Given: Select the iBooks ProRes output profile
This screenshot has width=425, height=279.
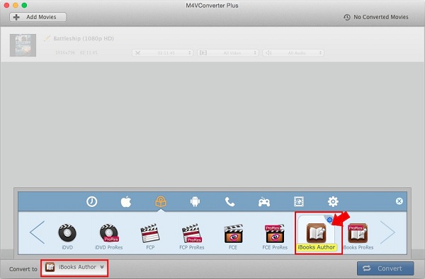Looking at the screenshot, I should [358, 237].
